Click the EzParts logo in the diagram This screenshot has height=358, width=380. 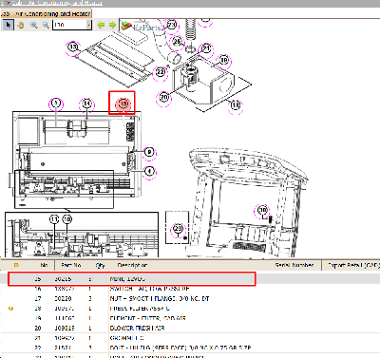[142, 27]
